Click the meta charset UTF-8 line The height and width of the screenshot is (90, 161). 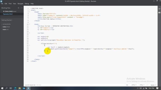47,14
